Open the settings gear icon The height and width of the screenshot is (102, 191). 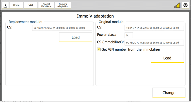click(x=185, y=5)
